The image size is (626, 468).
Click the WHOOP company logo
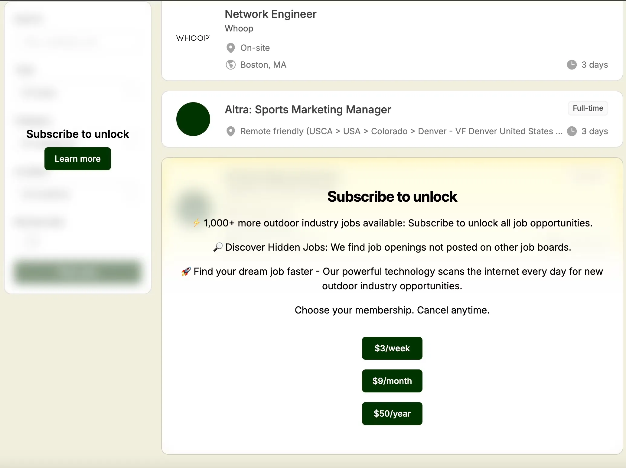click(x=193, y=38)
